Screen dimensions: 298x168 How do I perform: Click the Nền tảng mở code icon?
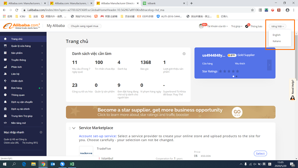click(x=5, y=123)
